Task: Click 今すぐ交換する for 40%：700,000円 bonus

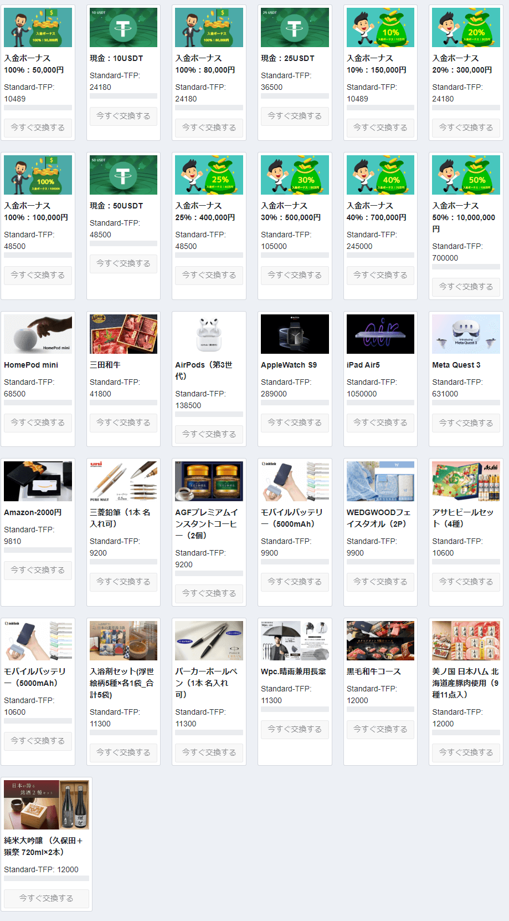Action: tap(381, 275)
